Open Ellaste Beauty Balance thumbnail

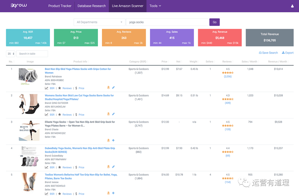(29, 131)
